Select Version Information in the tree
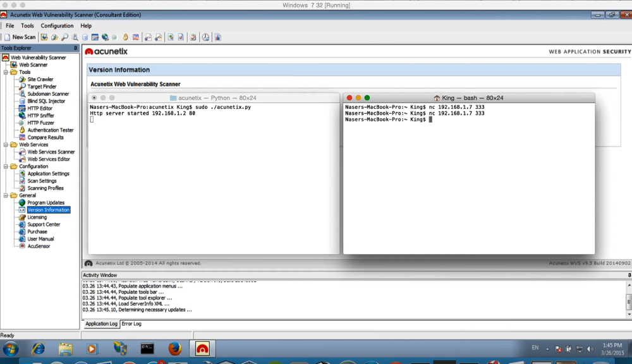 49,210
